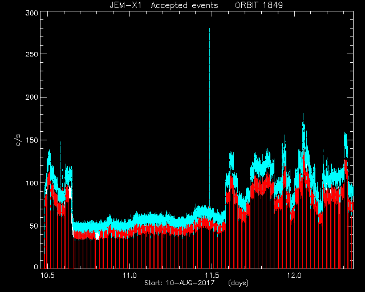
Task: Click the 11.5 x-axis tick label
Action: click(212, 275)
